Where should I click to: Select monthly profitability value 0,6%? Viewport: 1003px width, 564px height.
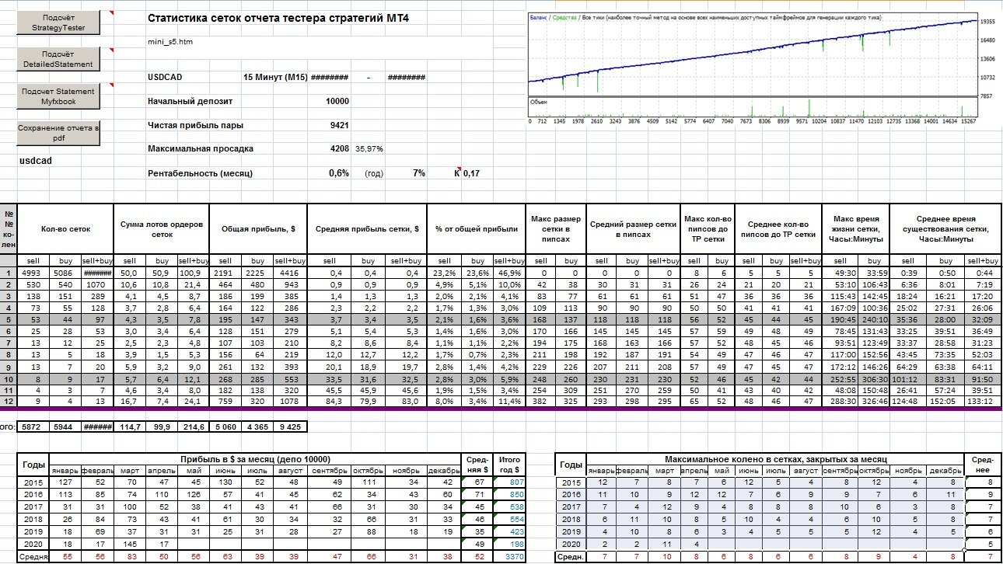(339, 173)
